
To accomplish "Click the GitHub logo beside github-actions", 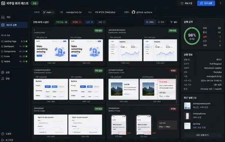I will click(134, 12).
